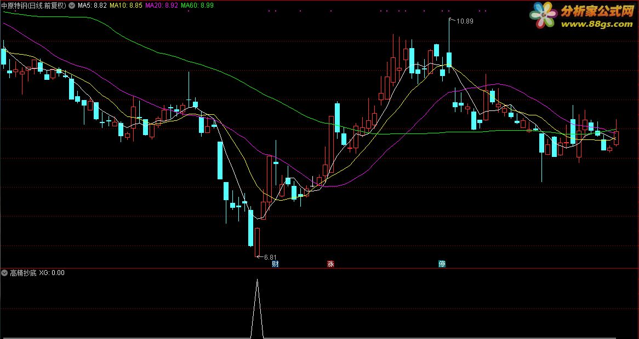
Task: Click the MA20: 8.92 label
Action: pyautogui.click(x=162, y=5)
